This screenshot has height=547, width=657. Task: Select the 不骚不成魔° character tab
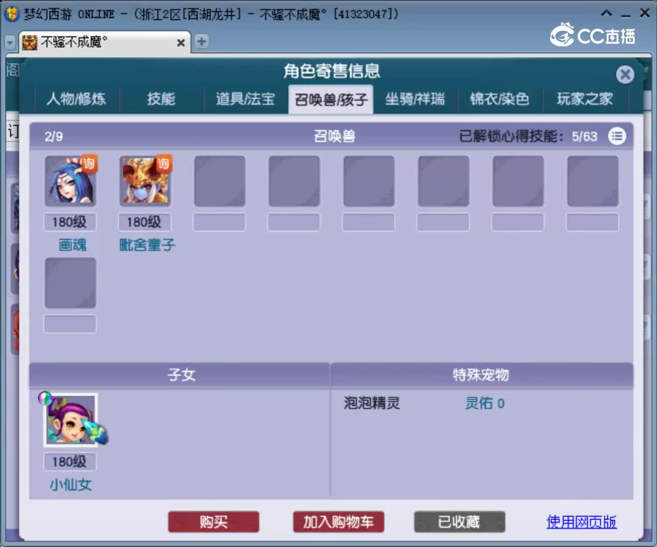[x=105, y=42]
